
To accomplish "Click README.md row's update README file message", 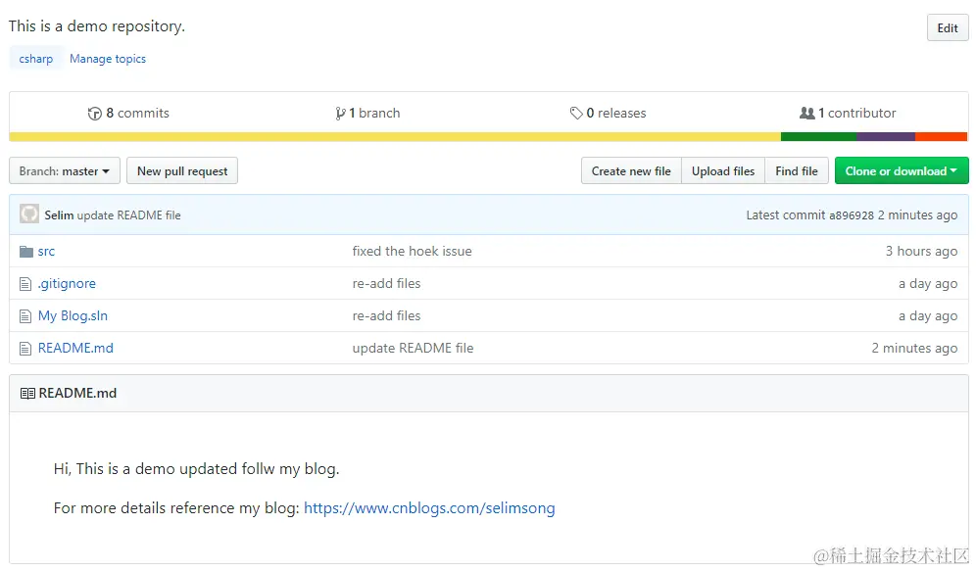I will pos(413,349).
